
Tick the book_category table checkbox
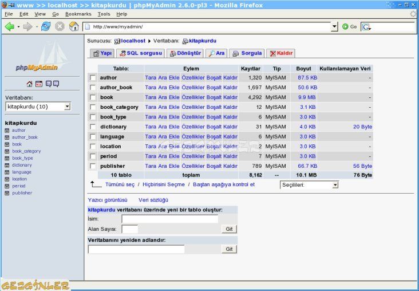[x=93, y=107]
